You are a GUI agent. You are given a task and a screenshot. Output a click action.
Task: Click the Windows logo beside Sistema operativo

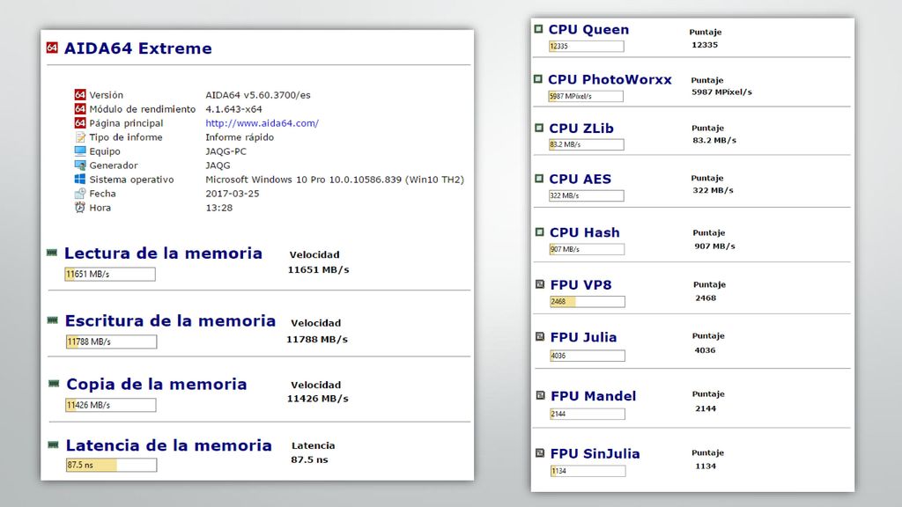[x=80, y=179]
